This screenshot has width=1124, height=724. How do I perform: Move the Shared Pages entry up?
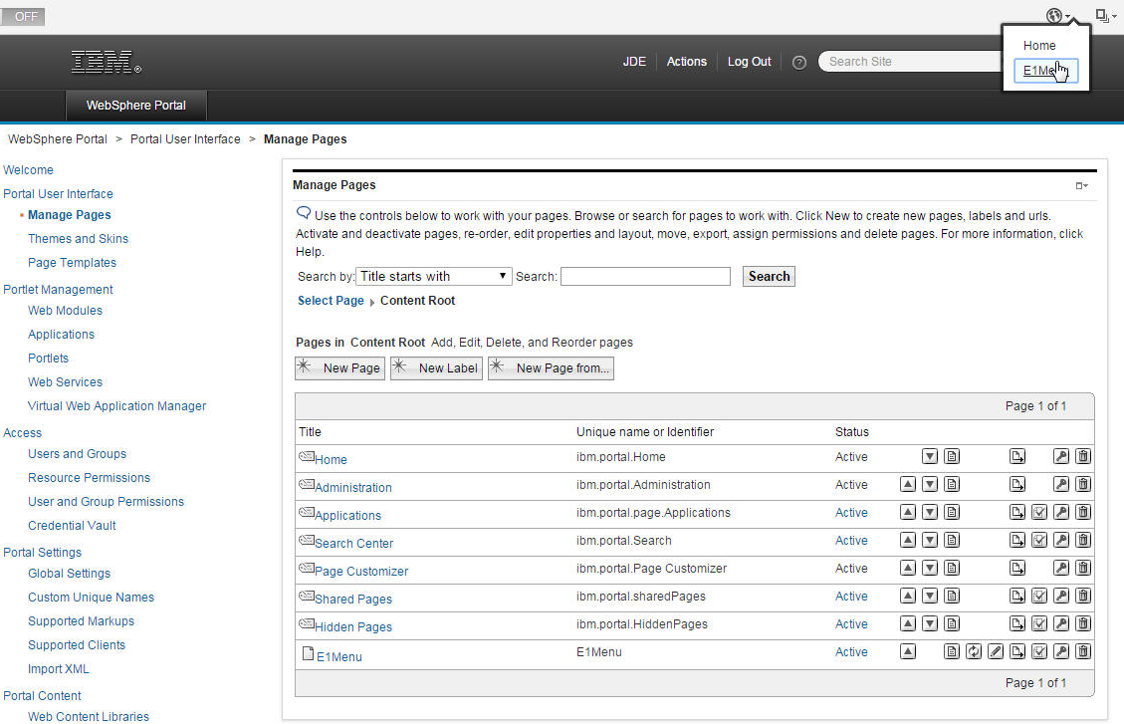(x=908, y=596)
